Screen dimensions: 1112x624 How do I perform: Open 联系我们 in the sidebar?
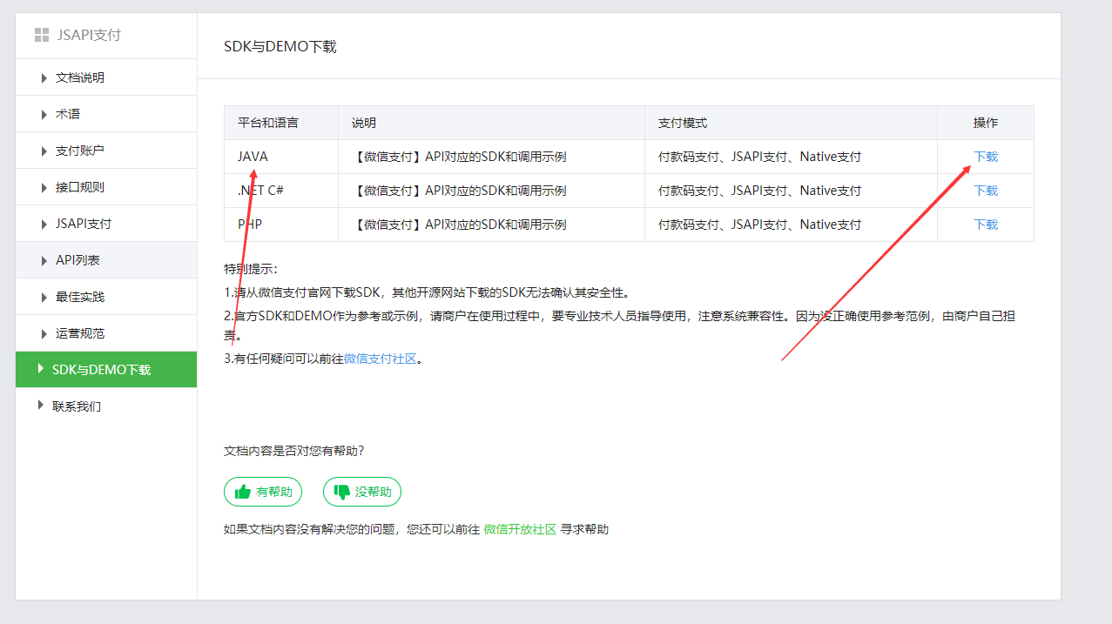tap(106, 406)
